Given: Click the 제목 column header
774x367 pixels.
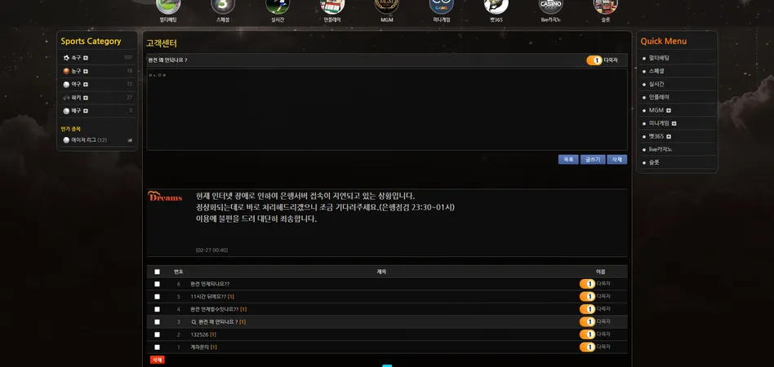Looking at the screenshot, I should 381,272.
